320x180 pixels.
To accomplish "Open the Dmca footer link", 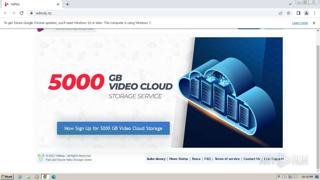I will 196,159.
